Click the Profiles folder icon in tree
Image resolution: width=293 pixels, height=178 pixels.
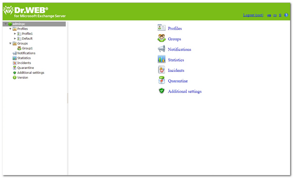click(15, 29)
